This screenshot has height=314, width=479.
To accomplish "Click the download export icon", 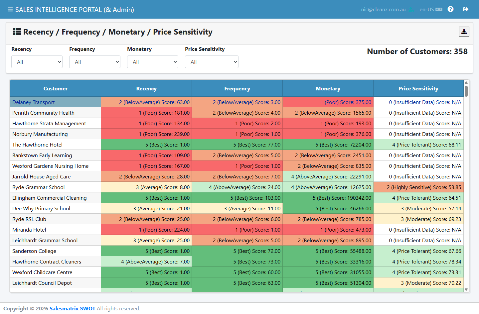I will (x=464, y=32).
